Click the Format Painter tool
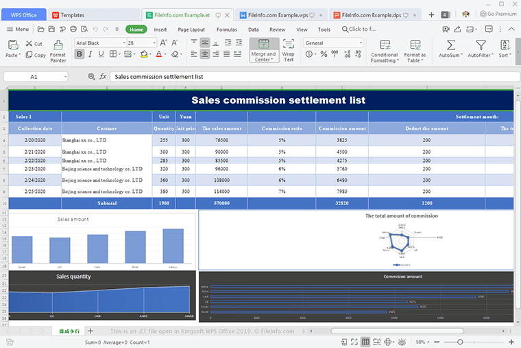The image size is (521, 348). pyautogui.click(x=58, y=45)
